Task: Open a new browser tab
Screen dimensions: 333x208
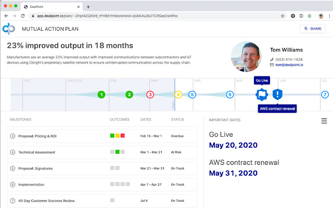Action: pyautogui.click(x=88, y=7)
